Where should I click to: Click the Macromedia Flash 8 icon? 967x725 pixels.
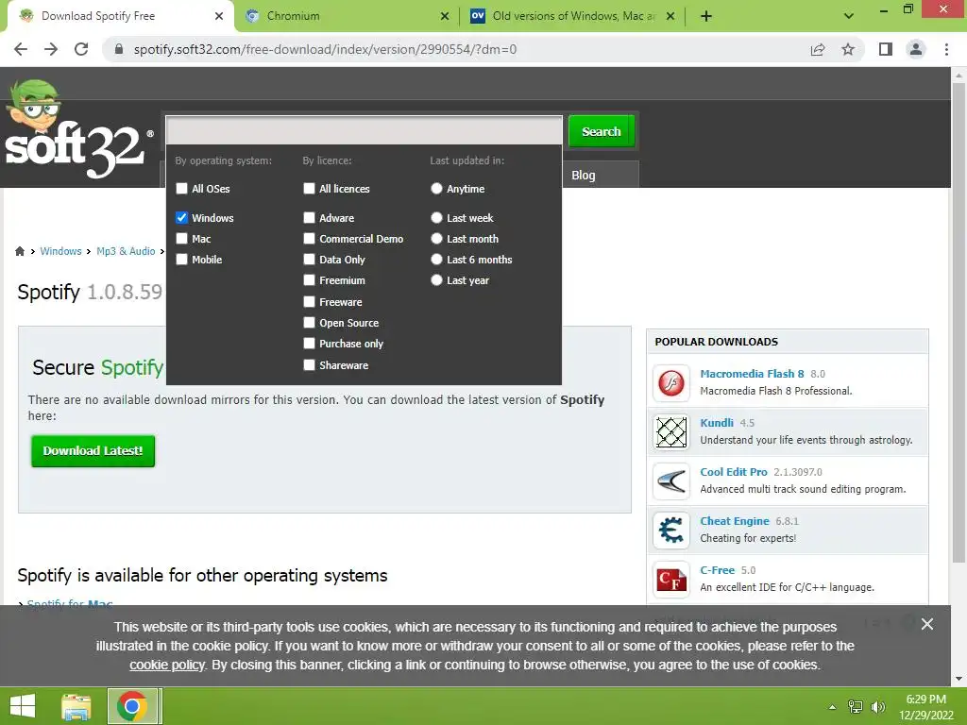click(671, 383)
